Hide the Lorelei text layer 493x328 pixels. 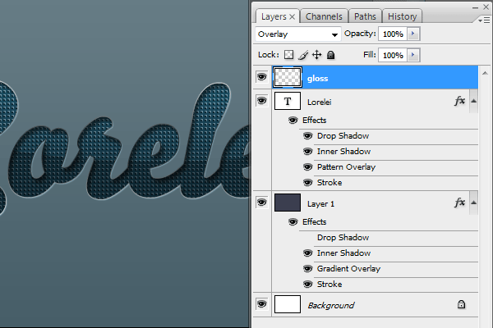click(x=261, y=101)
